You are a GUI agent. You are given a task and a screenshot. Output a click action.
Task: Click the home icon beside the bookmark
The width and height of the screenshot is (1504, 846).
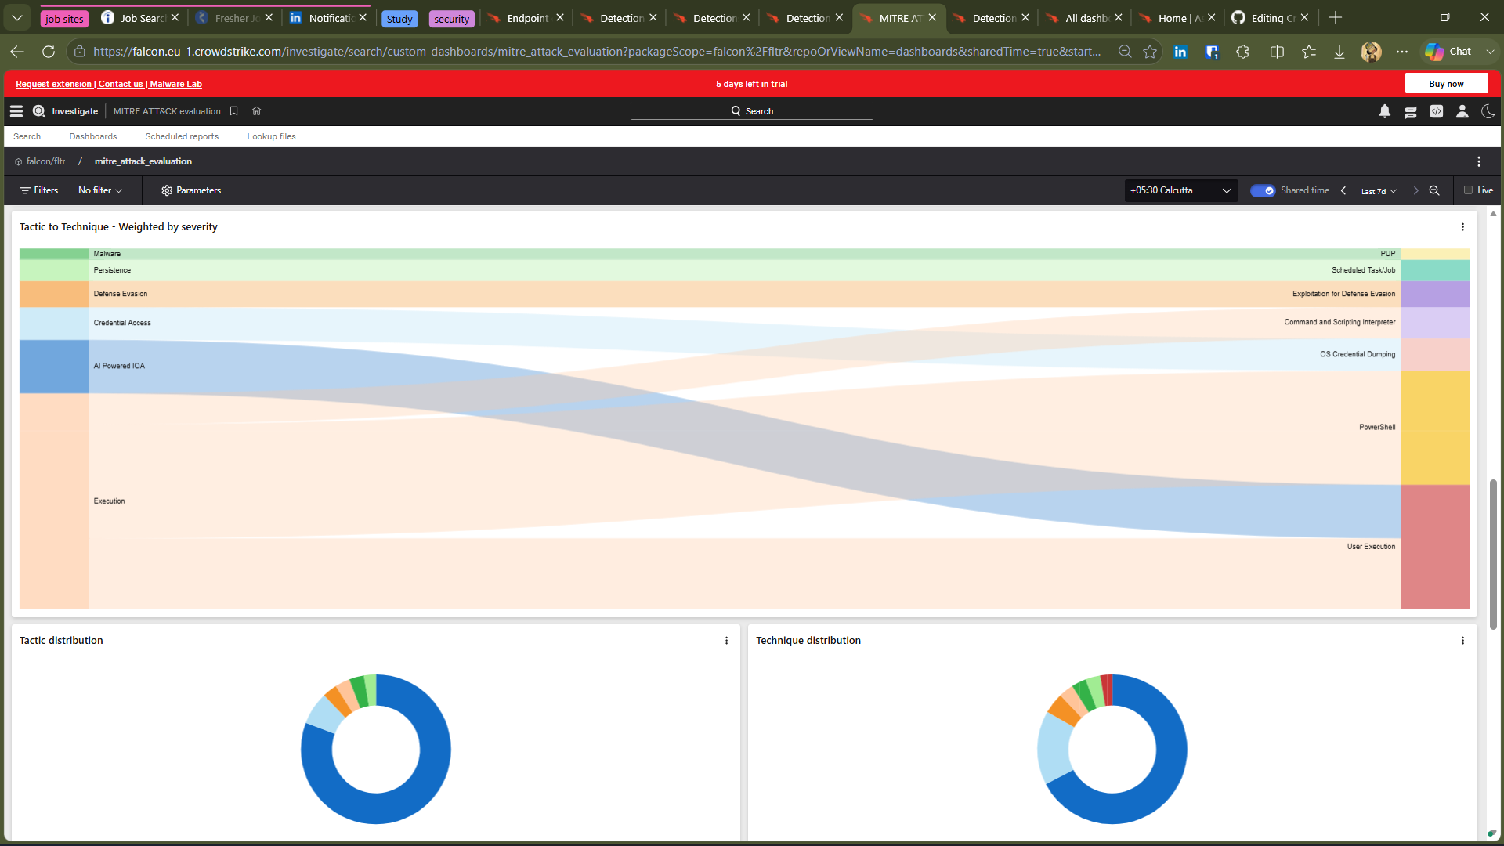[x=256, y=111]
